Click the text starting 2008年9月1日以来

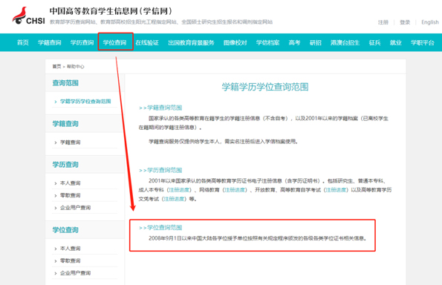258,238
